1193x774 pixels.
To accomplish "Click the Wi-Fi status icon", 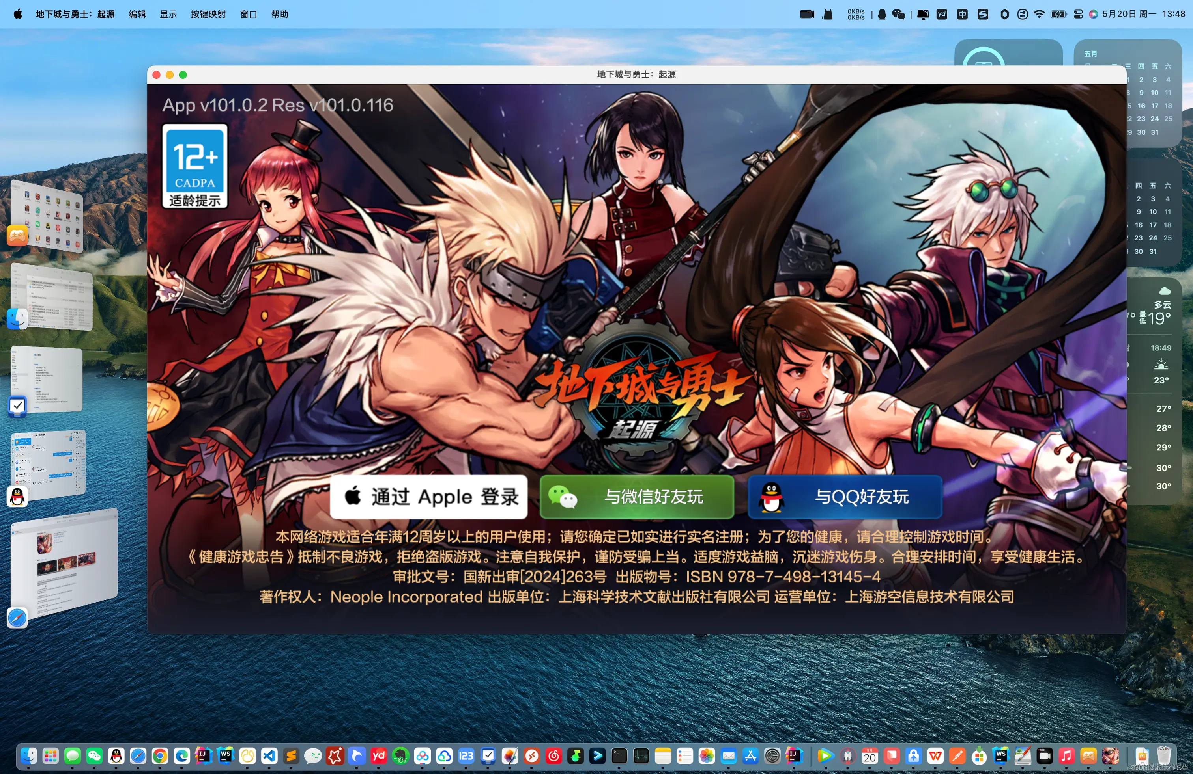I will [x=1039, y=14].
